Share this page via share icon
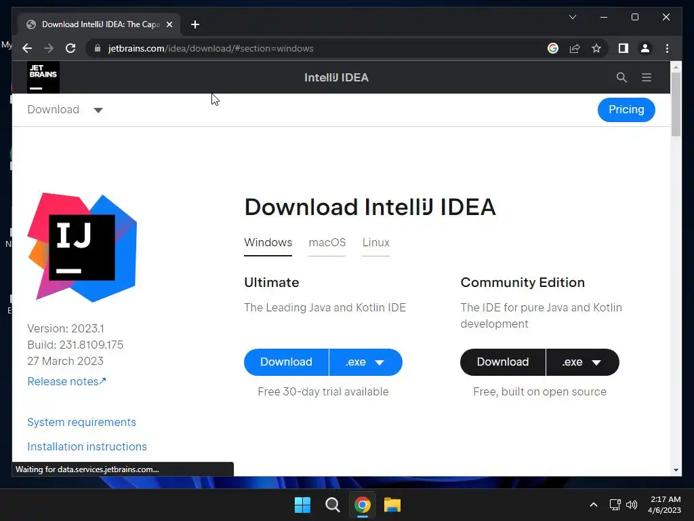Viewport: 694px width, 521px height. coord(575,48)
